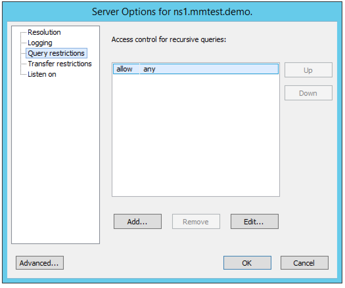The image size is (345, 288).
Task: Go to Transfer restrictions settings
Action: click(x=59, y=64)
